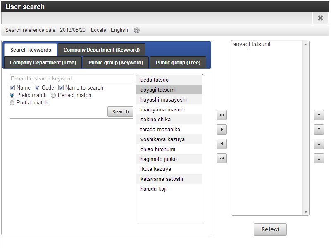Confirm with the Select button
This screenshot has width=331, height=248.
(270, 229)
